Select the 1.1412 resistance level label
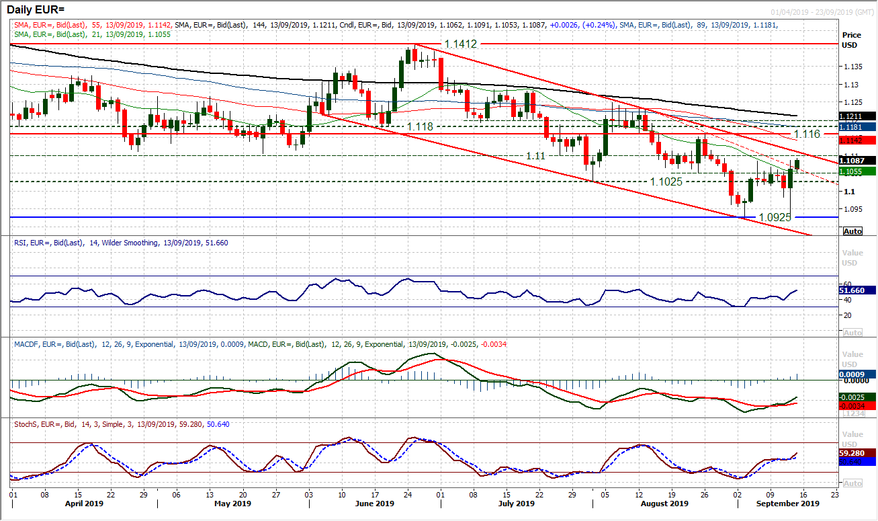This screenshot has width=878, height=521. [460, 46]
